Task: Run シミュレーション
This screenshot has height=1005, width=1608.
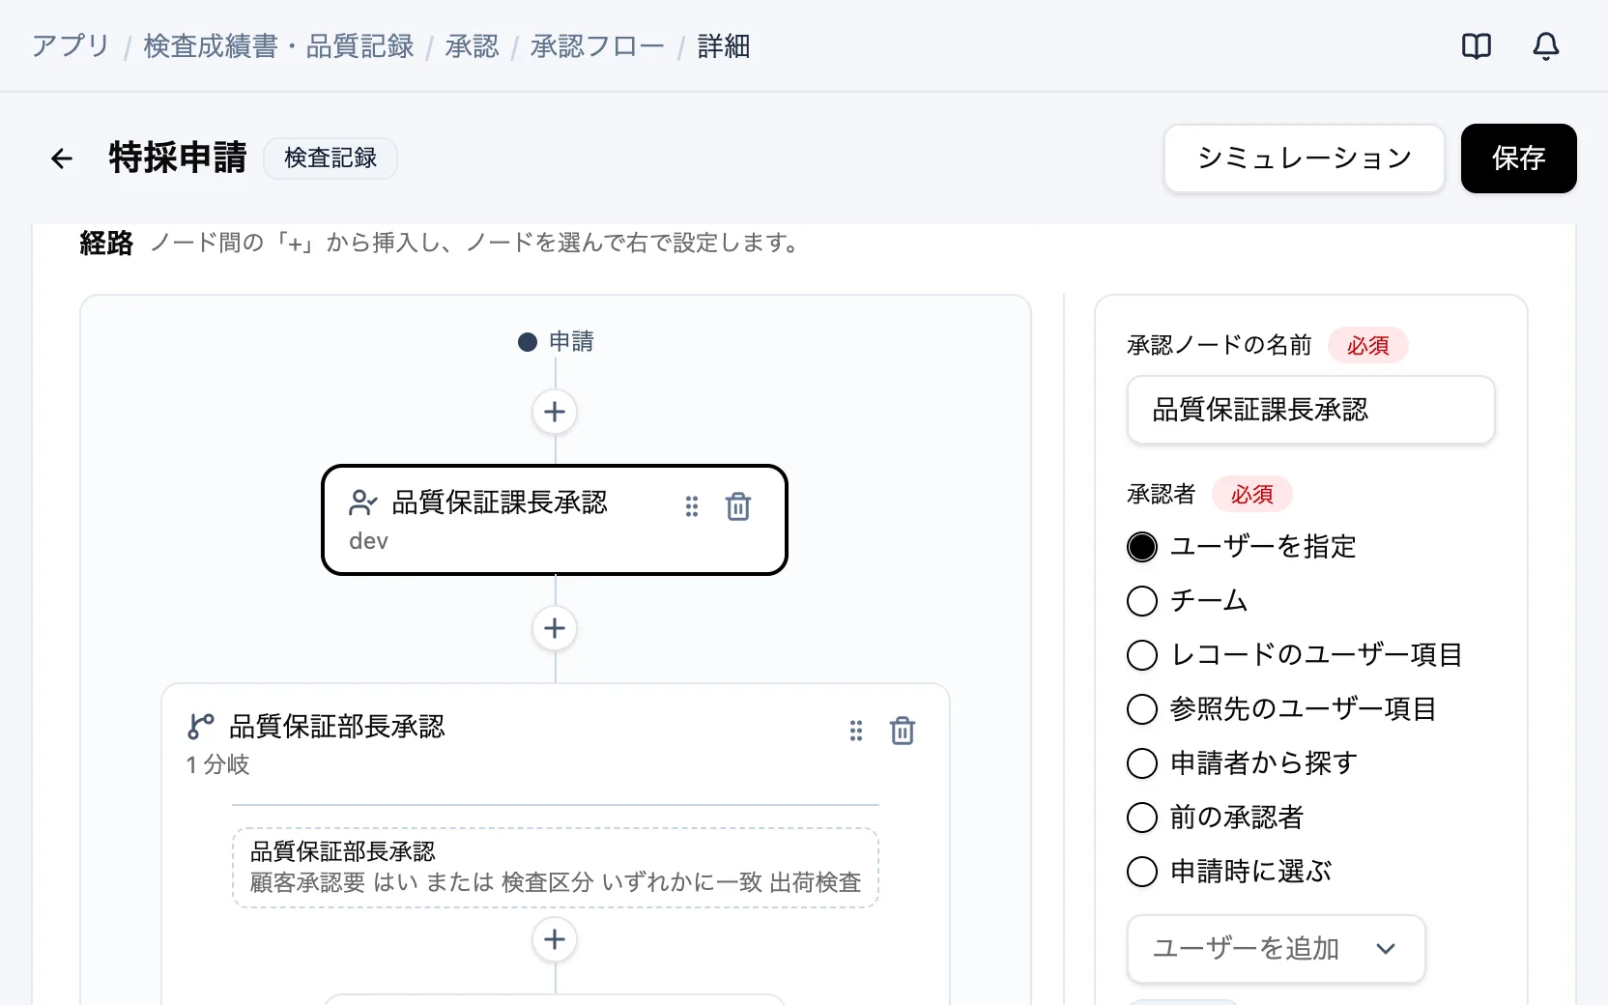Action: click(1305, 158)
